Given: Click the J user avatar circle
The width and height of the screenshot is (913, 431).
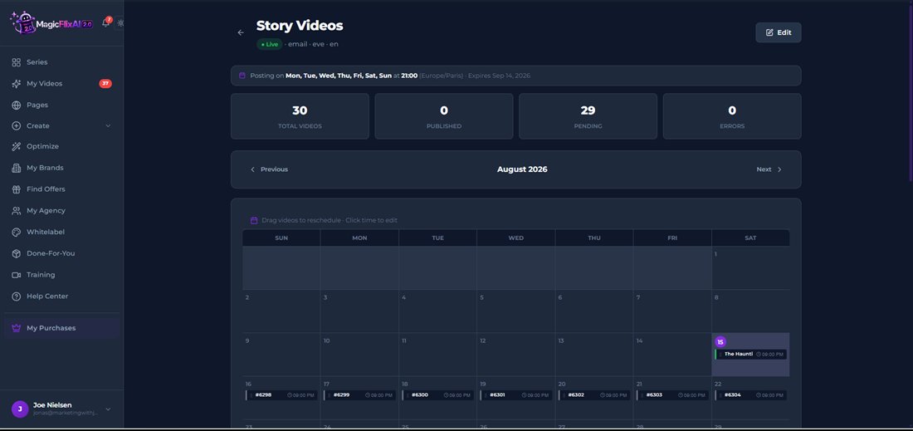Looking at the screenshot, I should (20, 409).
